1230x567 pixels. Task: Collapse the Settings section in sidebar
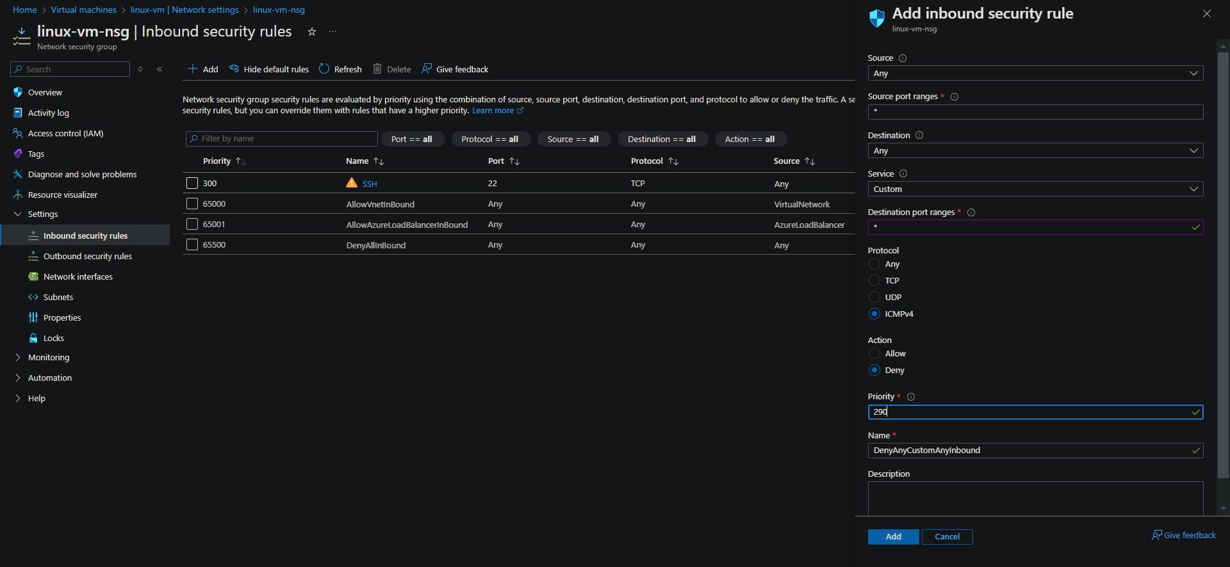(18, 214)
